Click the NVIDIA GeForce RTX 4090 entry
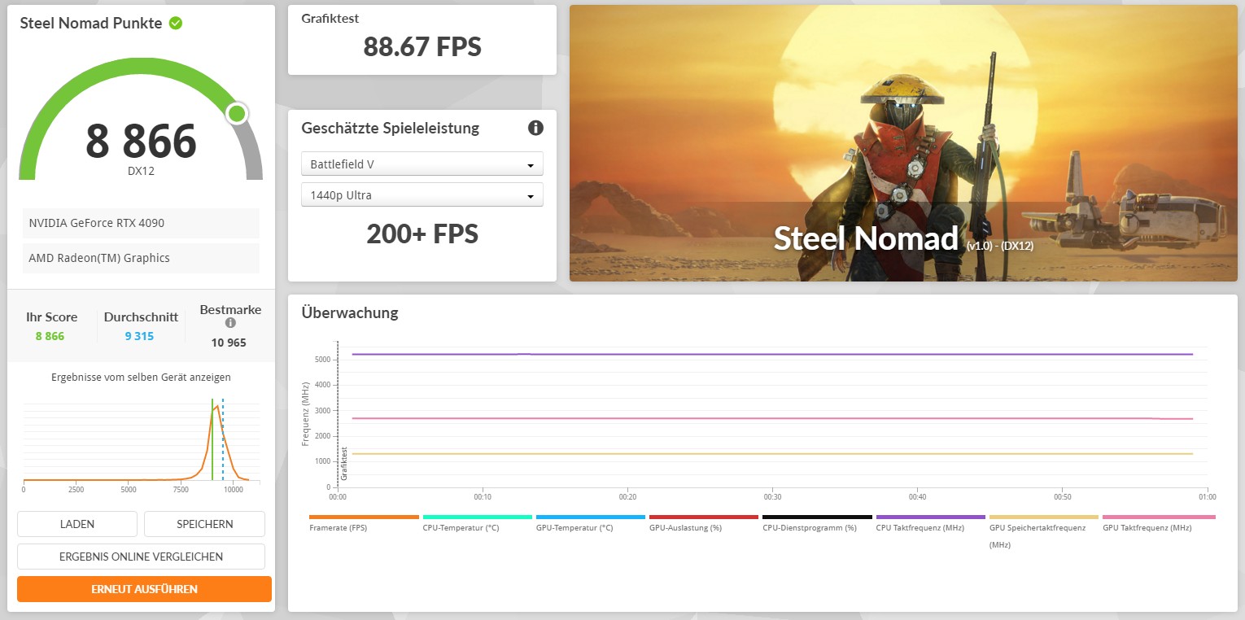This screenshot has height=620, width=1245. 142,223
